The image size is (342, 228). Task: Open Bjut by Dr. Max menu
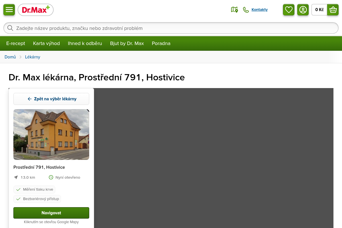click(x=127, y=43)
